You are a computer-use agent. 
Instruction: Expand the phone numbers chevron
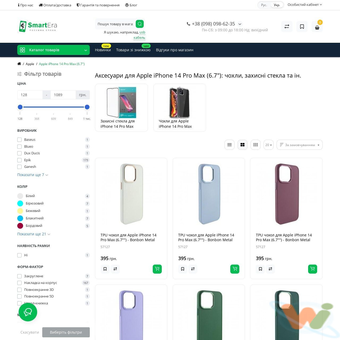click(240, 24)
